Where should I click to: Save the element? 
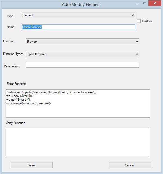[31, 165]
